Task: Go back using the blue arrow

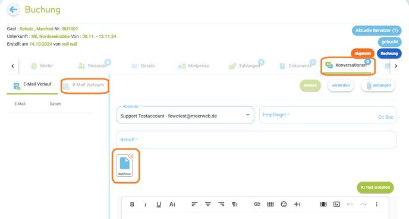Action: click(x=13, y=10)
